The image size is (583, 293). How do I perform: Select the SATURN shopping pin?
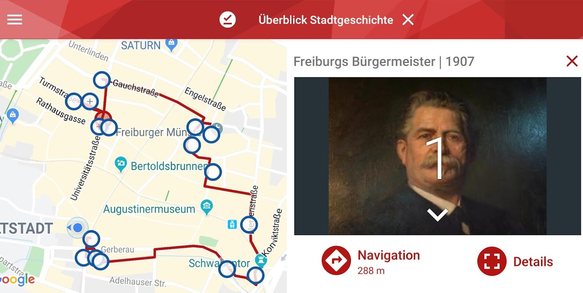tap(171, 45)
